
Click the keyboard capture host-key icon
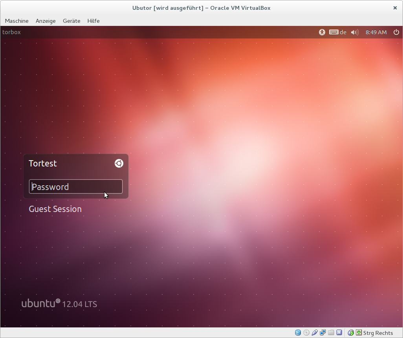pyautogui.click(x=359, y=333)
